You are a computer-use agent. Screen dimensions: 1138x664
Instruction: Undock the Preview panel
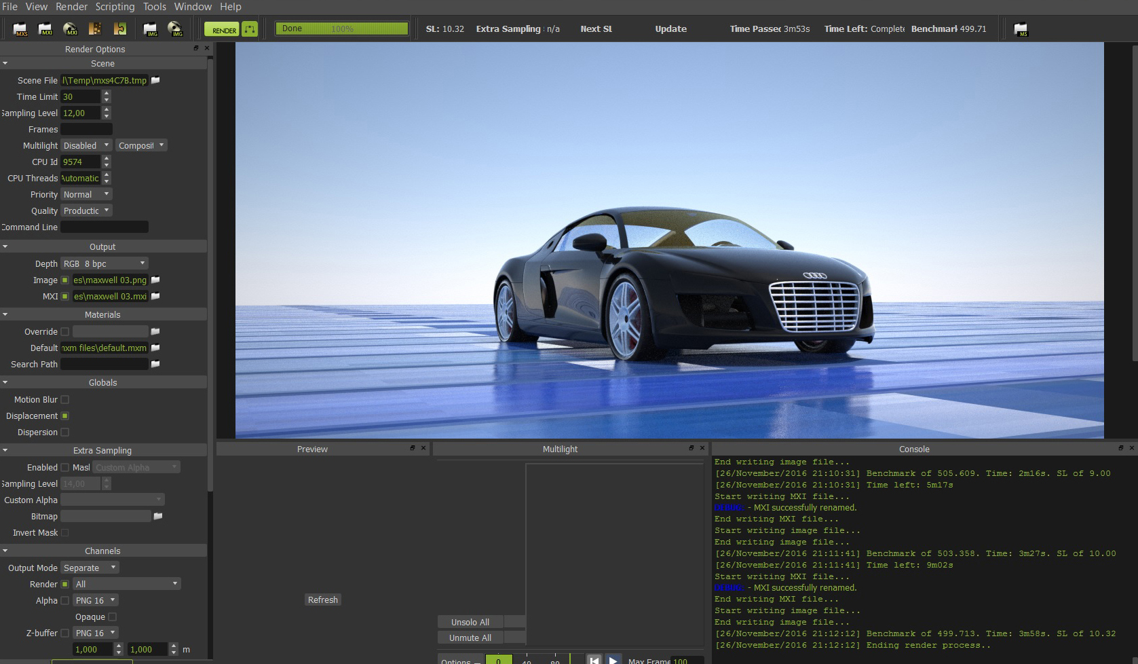pyautogui.click(x=413, y=448)
